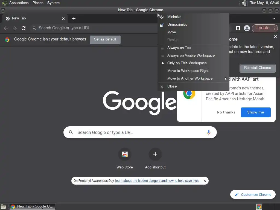Click the Chrome logo in the themes card
280x210 pixels.
[189, 94]
